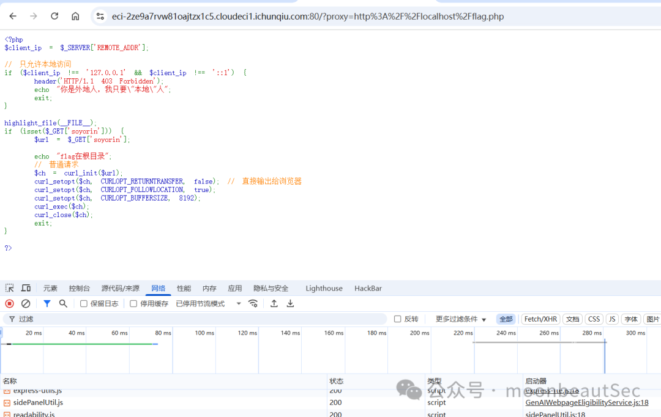
Task: Switch to the 控制台 tab
Action: tap(79, 288)
